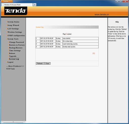This screenshot has height=124, width=129.
Task: Open Time Settings page
Action: point(15,51)
